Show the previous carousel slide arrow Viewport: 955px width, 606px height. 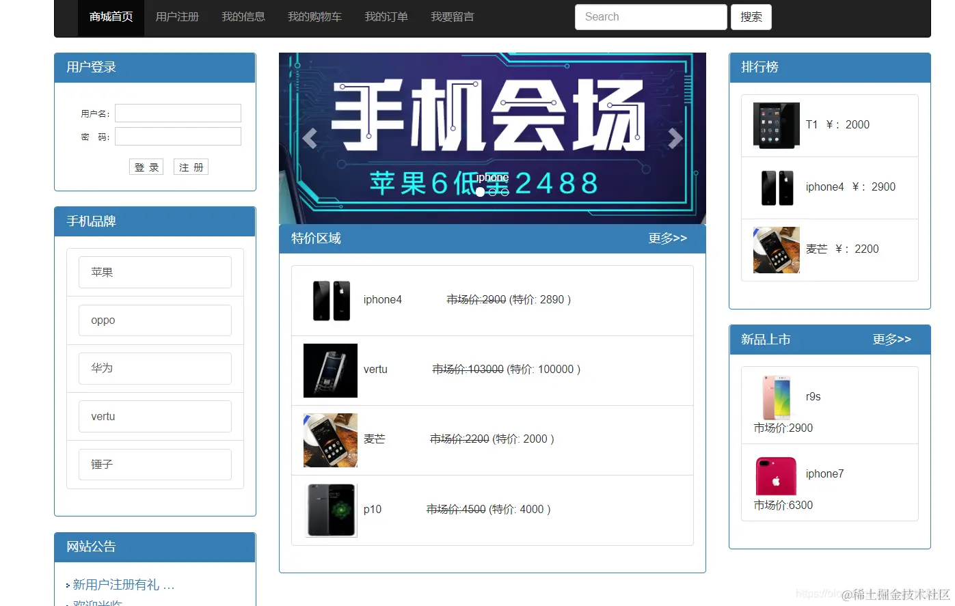[310, 139]
